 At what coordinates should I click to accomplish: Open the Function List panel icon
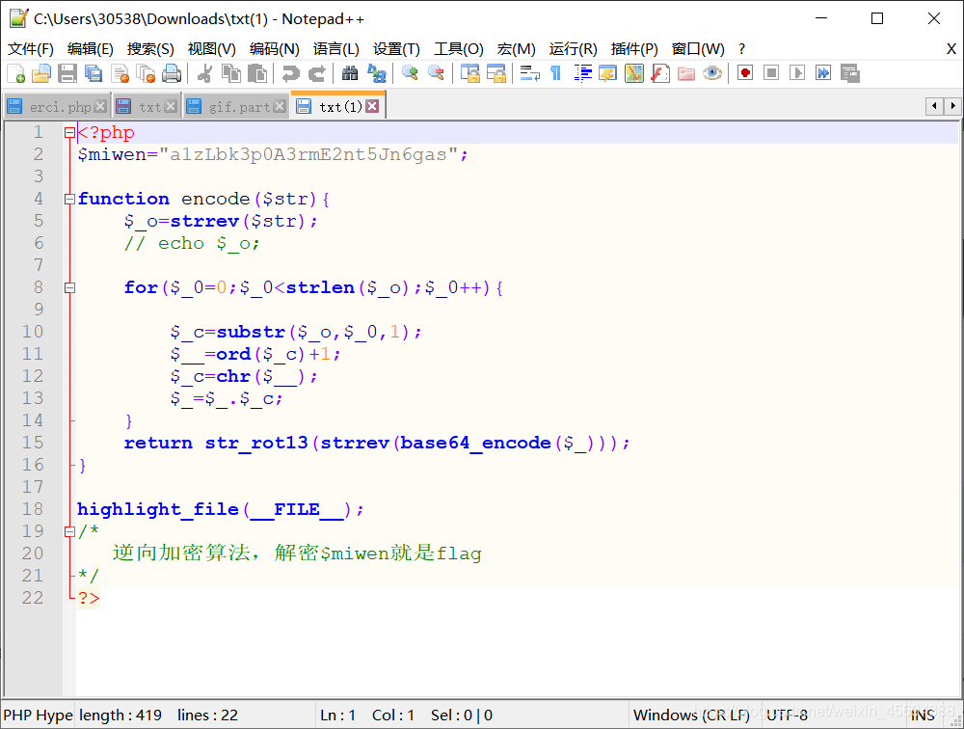(659, 73)
